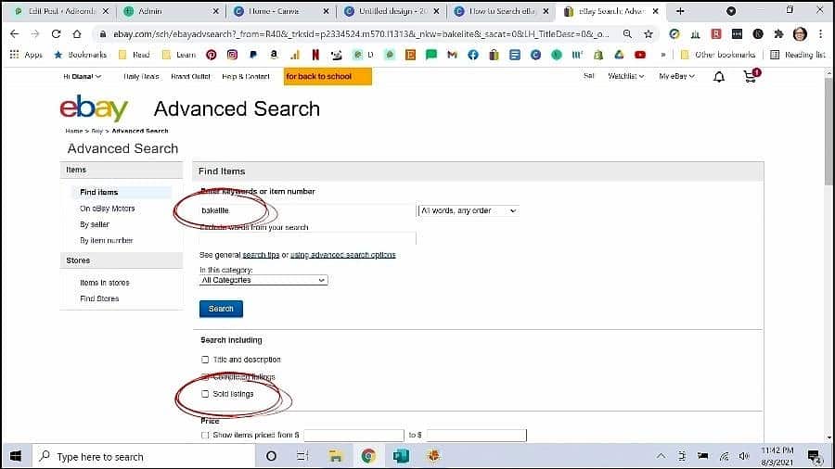Screen dimensions: 835x469
Task: Bookmark this page with the star icon
Action: (x=648, y=33)
